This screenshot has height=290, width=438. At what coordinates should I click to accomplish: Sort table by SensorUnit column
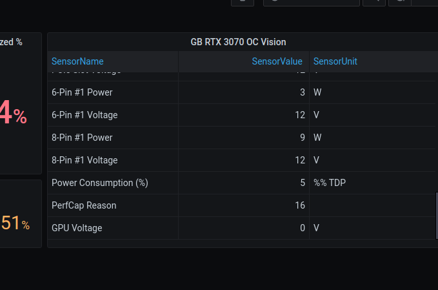(x=335, y=61)
